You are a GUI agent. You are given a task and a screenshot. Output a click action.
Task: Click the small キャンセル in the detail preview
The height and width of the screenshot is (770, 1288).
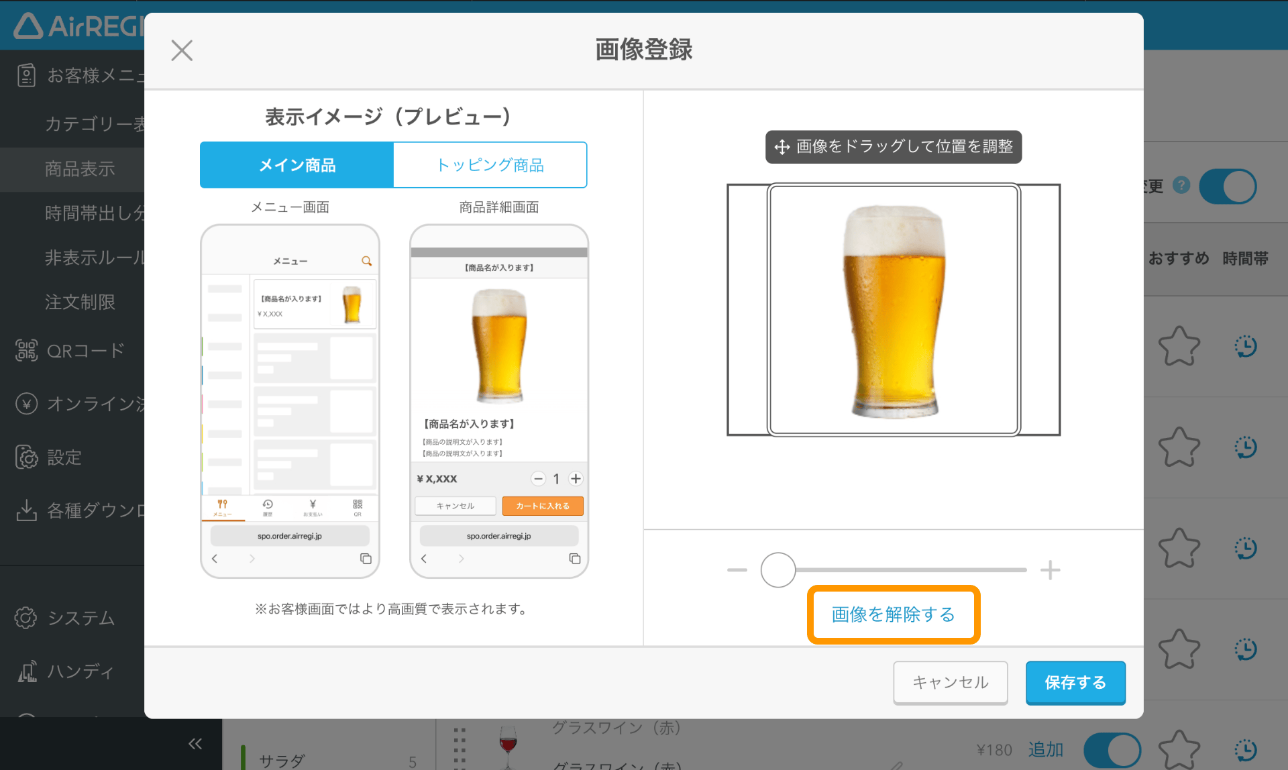(455, 506)
